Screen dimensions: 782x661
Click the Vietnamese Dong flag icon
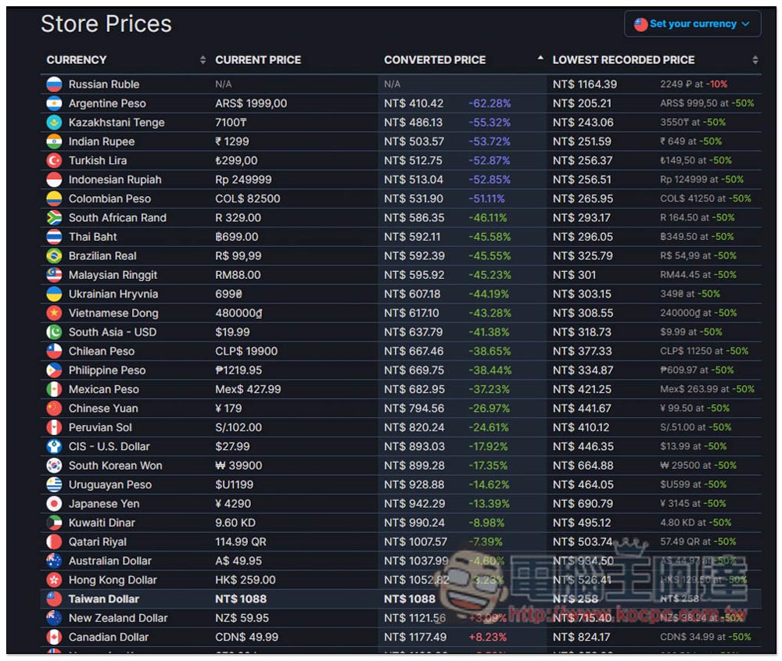54,313
